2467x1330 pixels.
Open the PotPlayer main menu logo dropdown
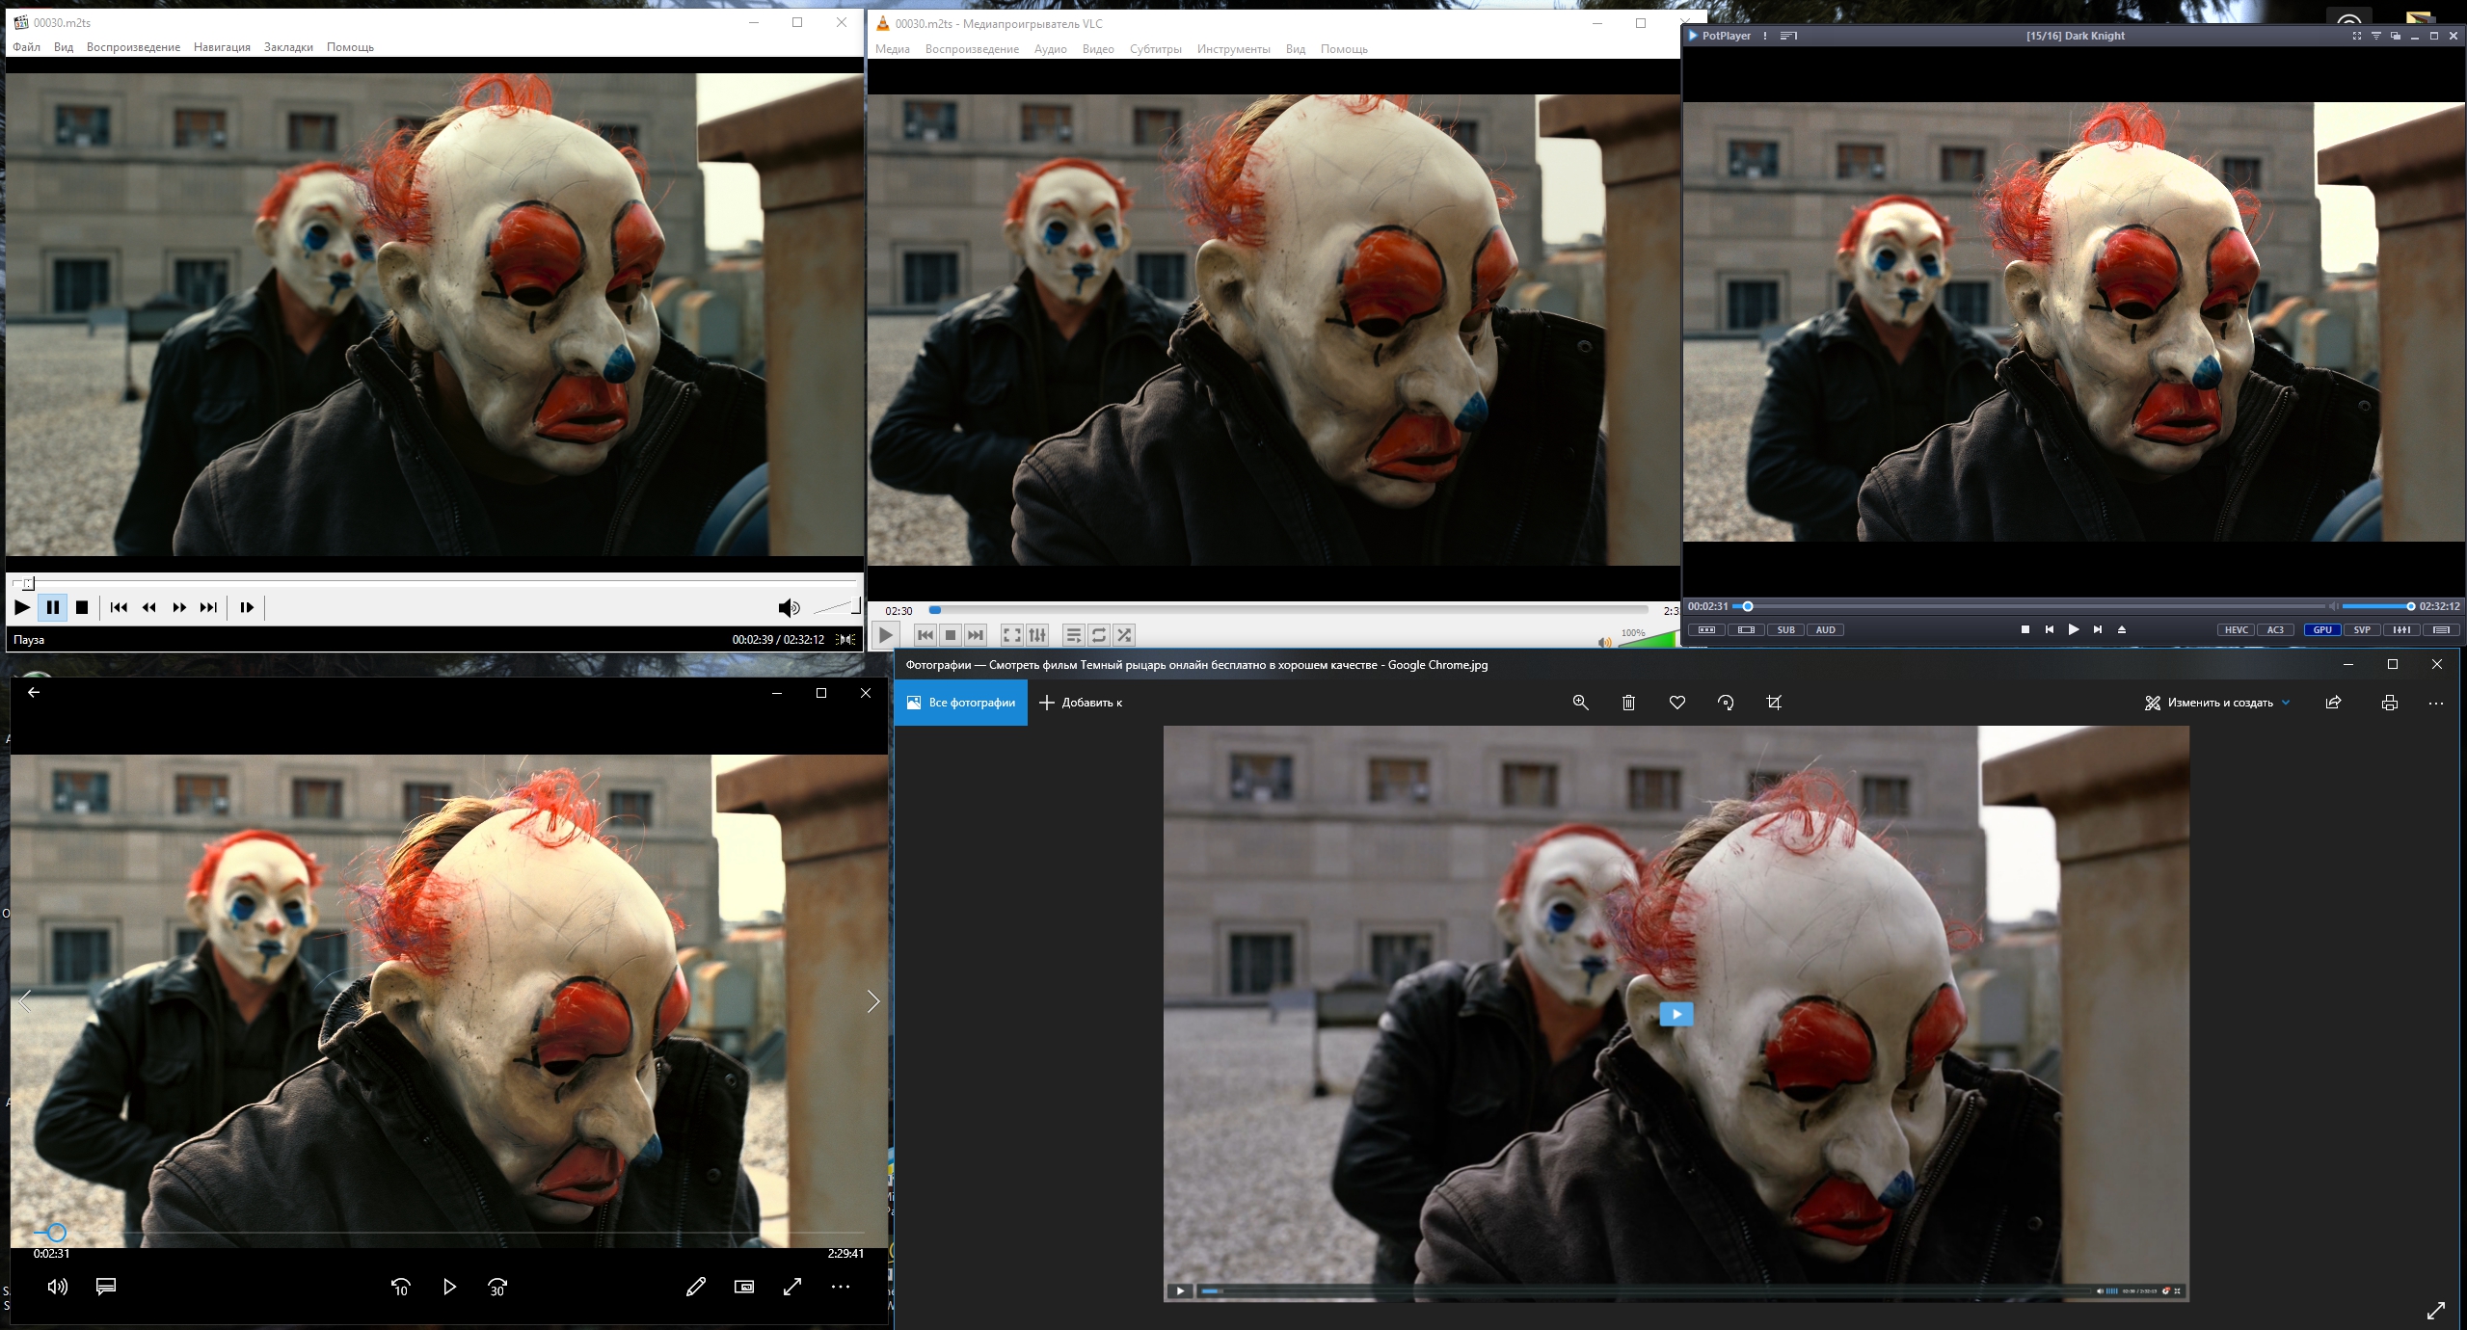[x=1719, y=36]
